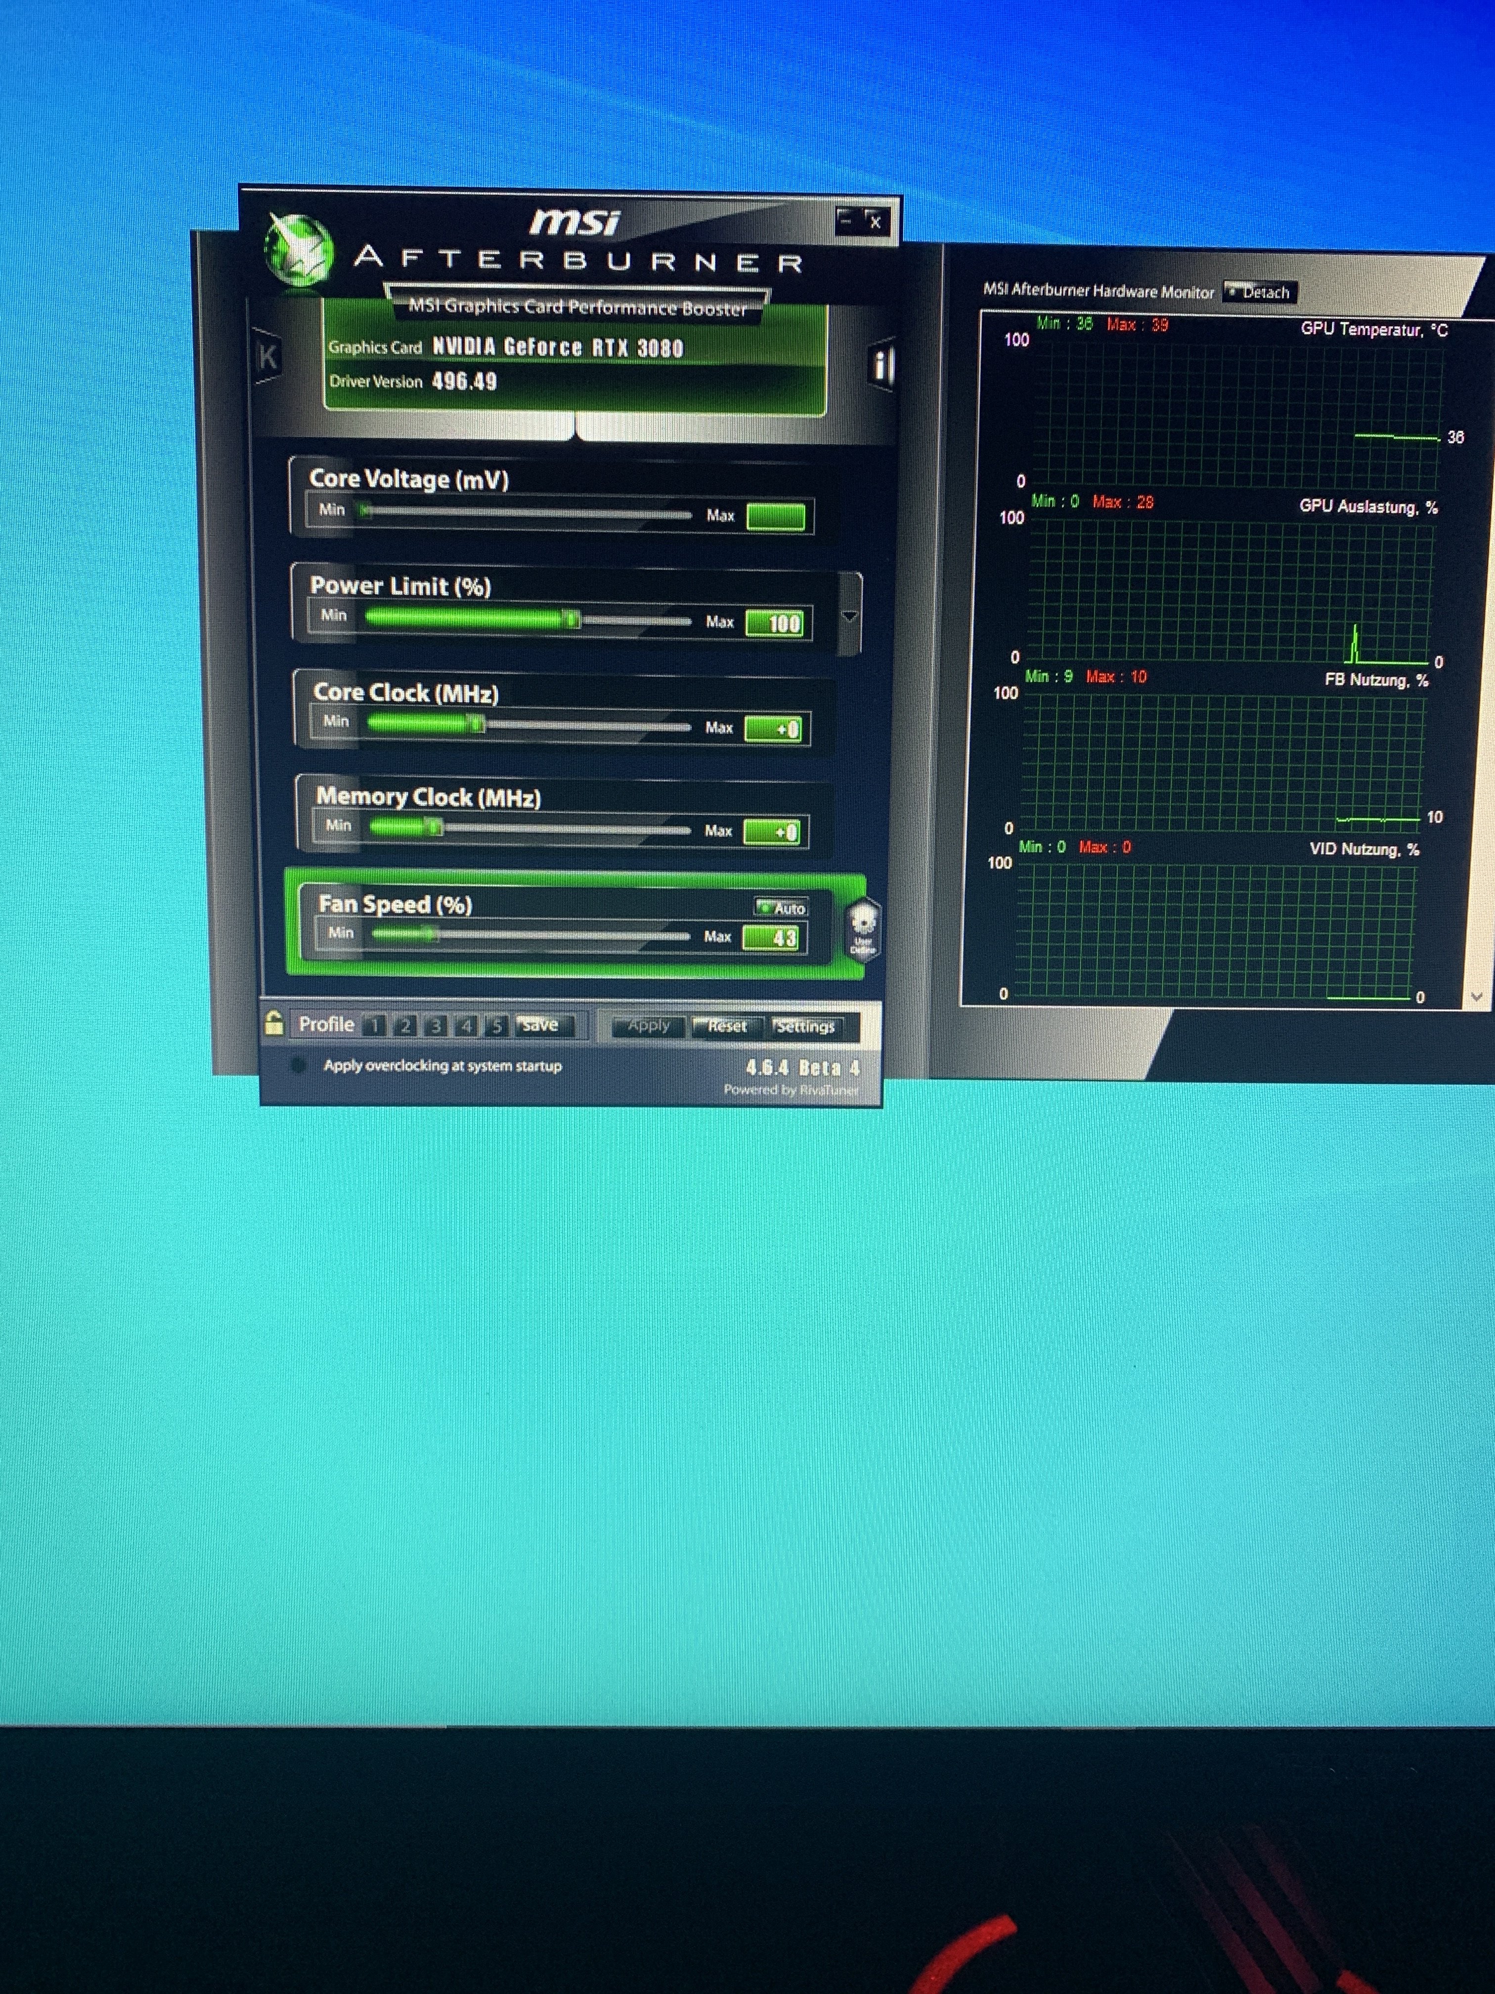Viewport: 1495px width, 1994px height.
Task: Open the Settings button
Action: coord(805,1027)
